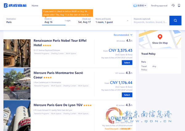
Task: Click the 1 night duration label
Action: [x=68, y=21]
